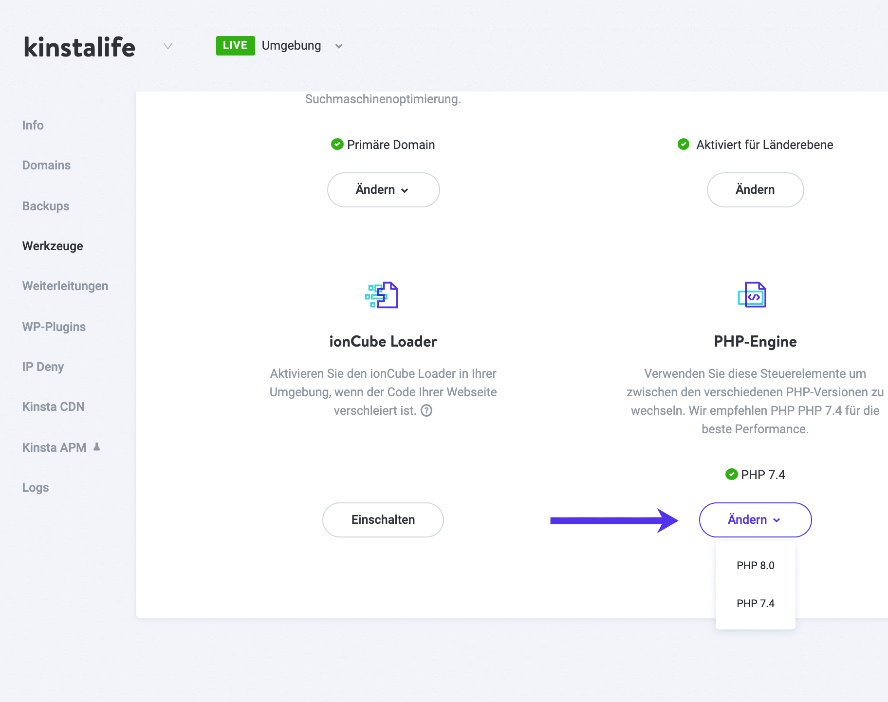Open the Kinsta CDN settings

pyautogui.click(x=53, y=406)
